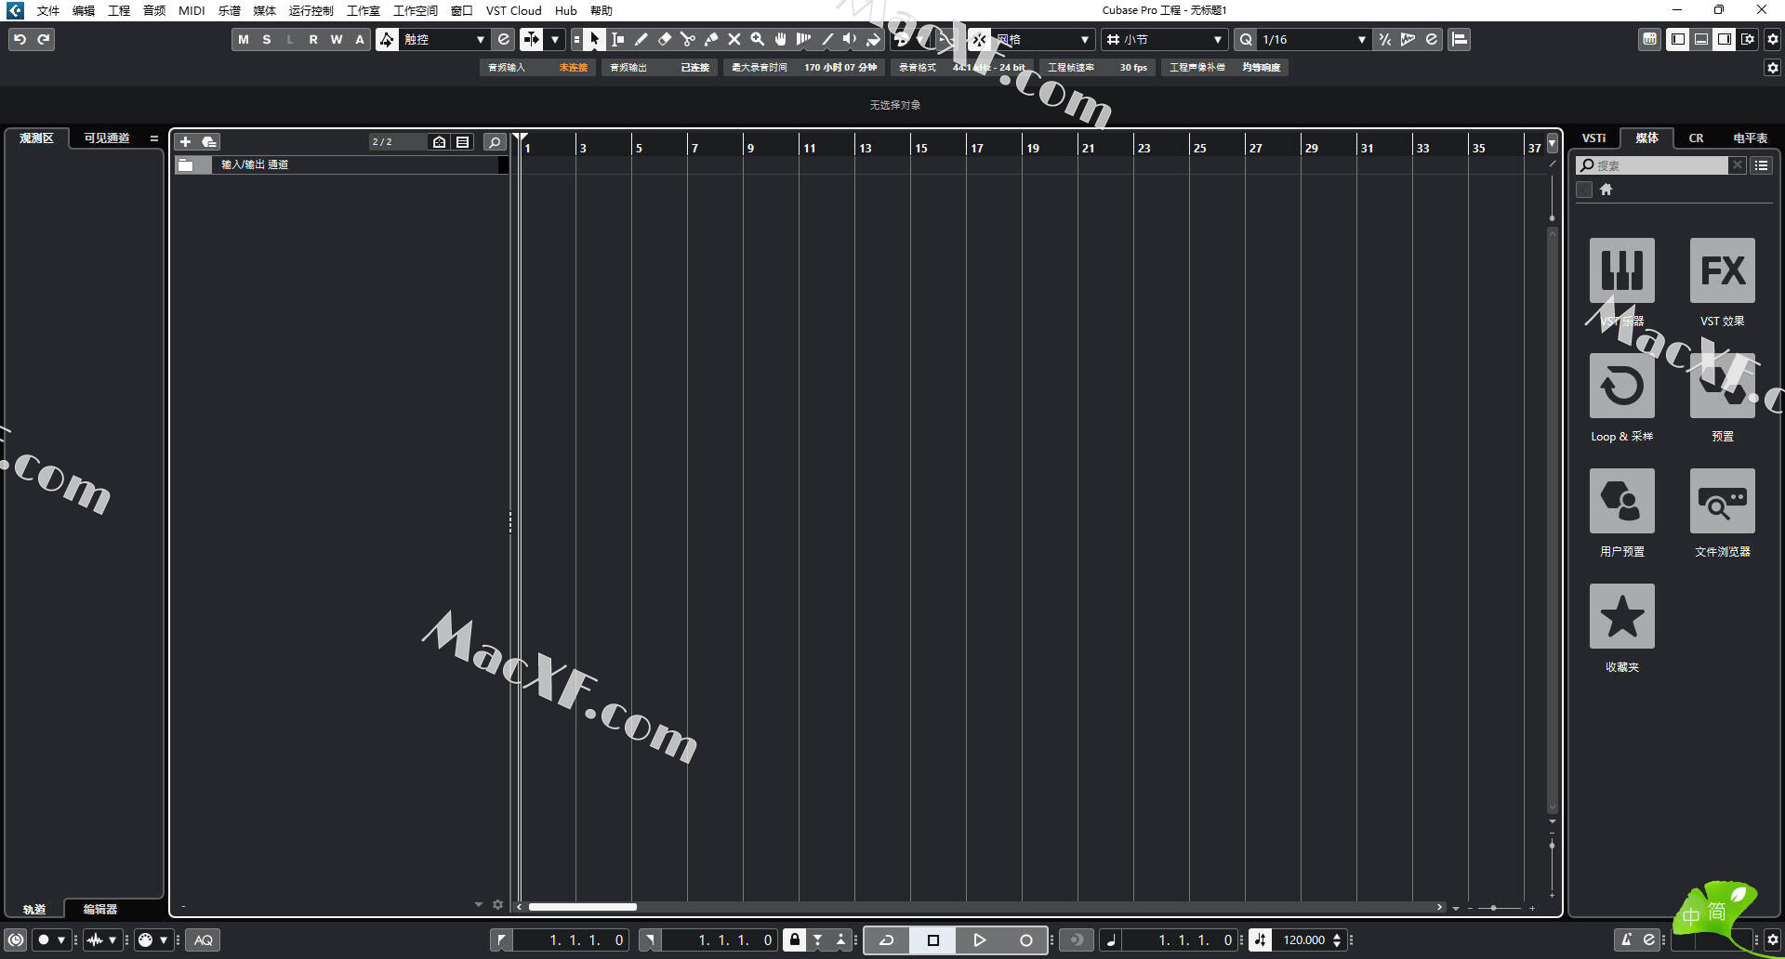
Task: Open track search magnifier in track list
Action: [495, 141]
